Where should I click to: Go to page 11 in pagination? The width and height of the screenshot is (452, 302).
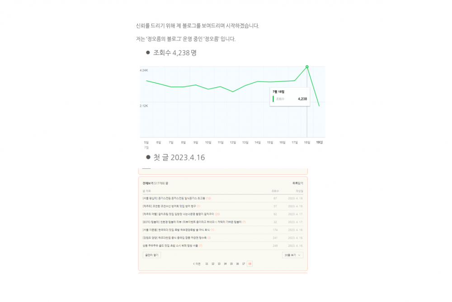(x=207, y=264)
